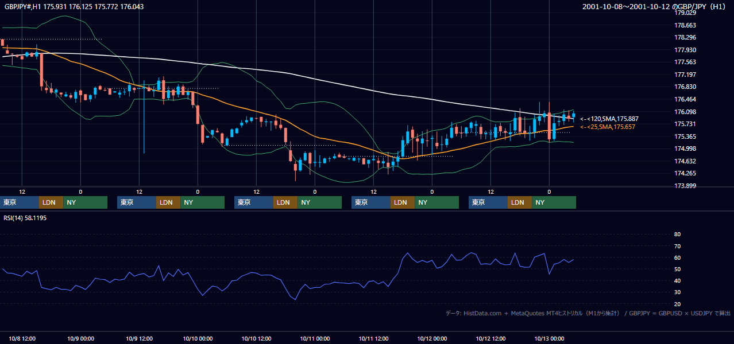Click price axis value 176.464
Viewport: 734px width, 344px height.
685,99
